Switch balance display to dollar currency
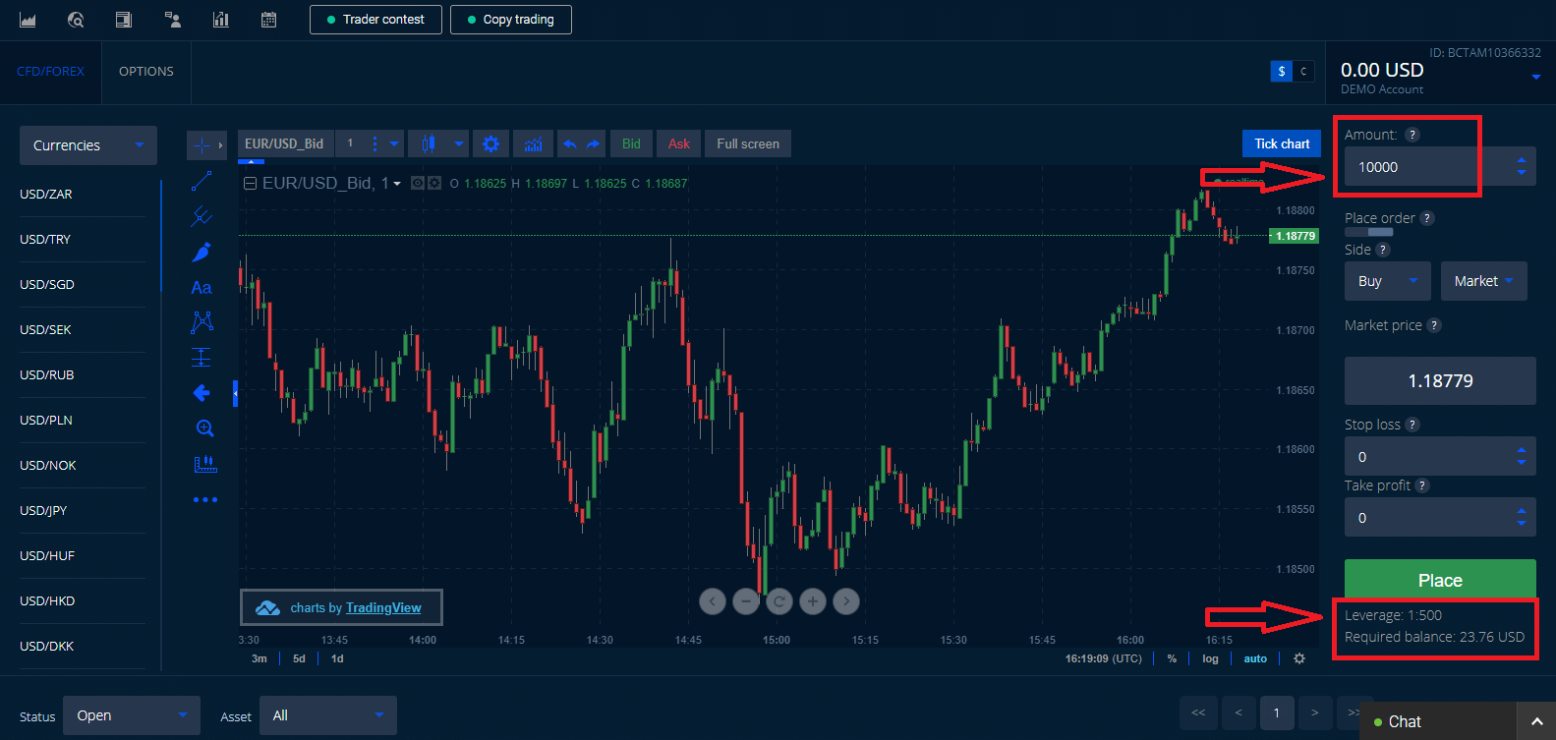The width and height of the screenshot is (1556, 740). pyautogui.click(x=1281, y=71)
